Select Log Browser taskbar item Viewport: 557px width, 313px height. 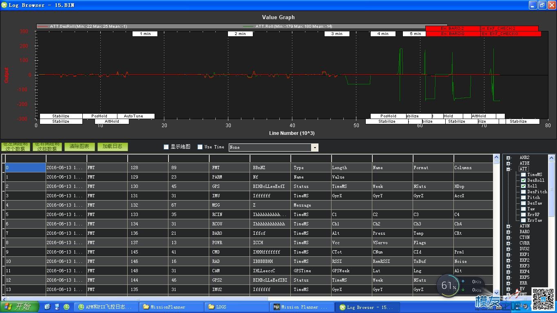pos(367,307)
